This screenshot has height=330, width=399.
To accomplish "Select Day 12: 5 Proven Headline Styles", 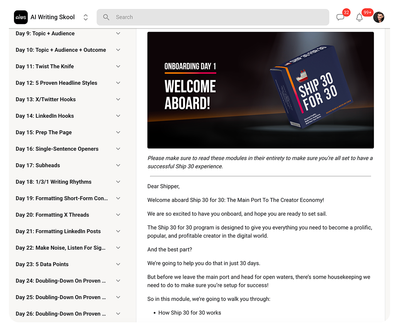I will (56, 83).
